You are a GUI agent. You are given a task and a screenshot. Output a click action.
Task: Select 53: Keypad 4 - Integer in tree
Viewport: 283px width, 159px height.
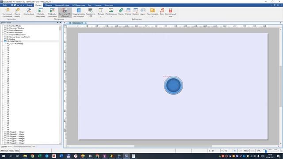tap(16, 139)
